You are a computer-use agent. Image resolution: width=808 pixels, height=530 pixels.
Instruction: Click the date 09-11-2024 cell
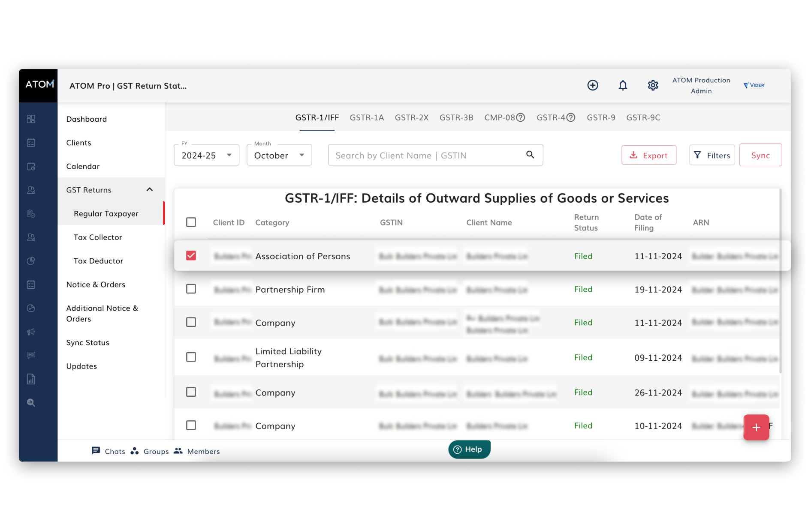point(658,357)
